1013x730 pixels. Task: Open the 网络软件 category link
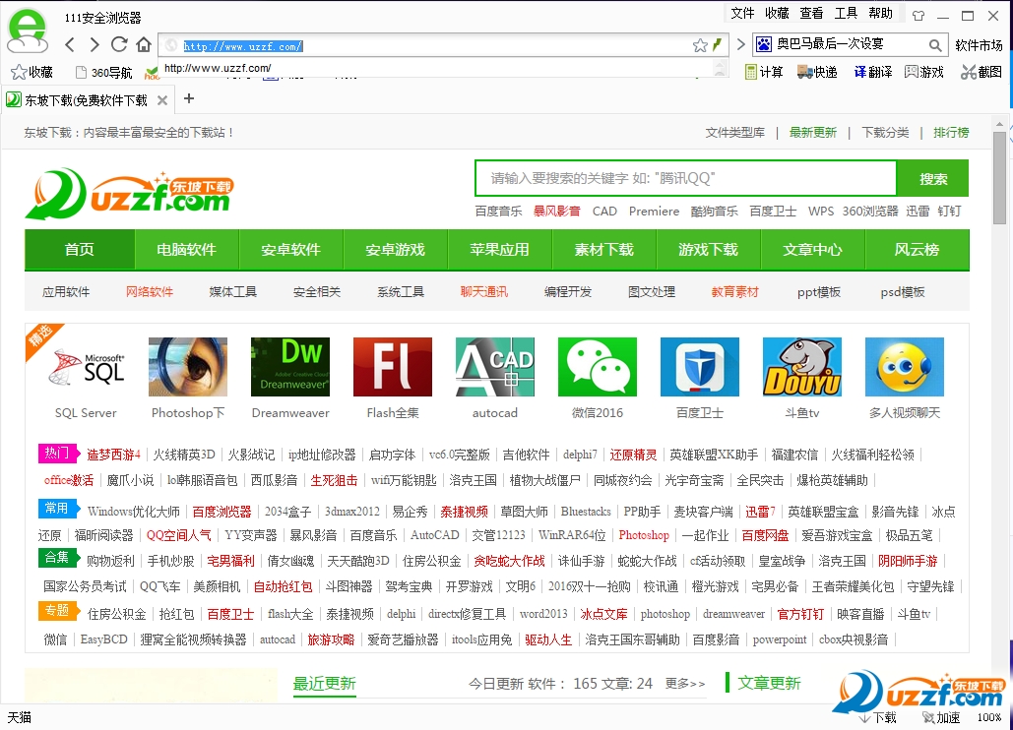click(150, 292)
